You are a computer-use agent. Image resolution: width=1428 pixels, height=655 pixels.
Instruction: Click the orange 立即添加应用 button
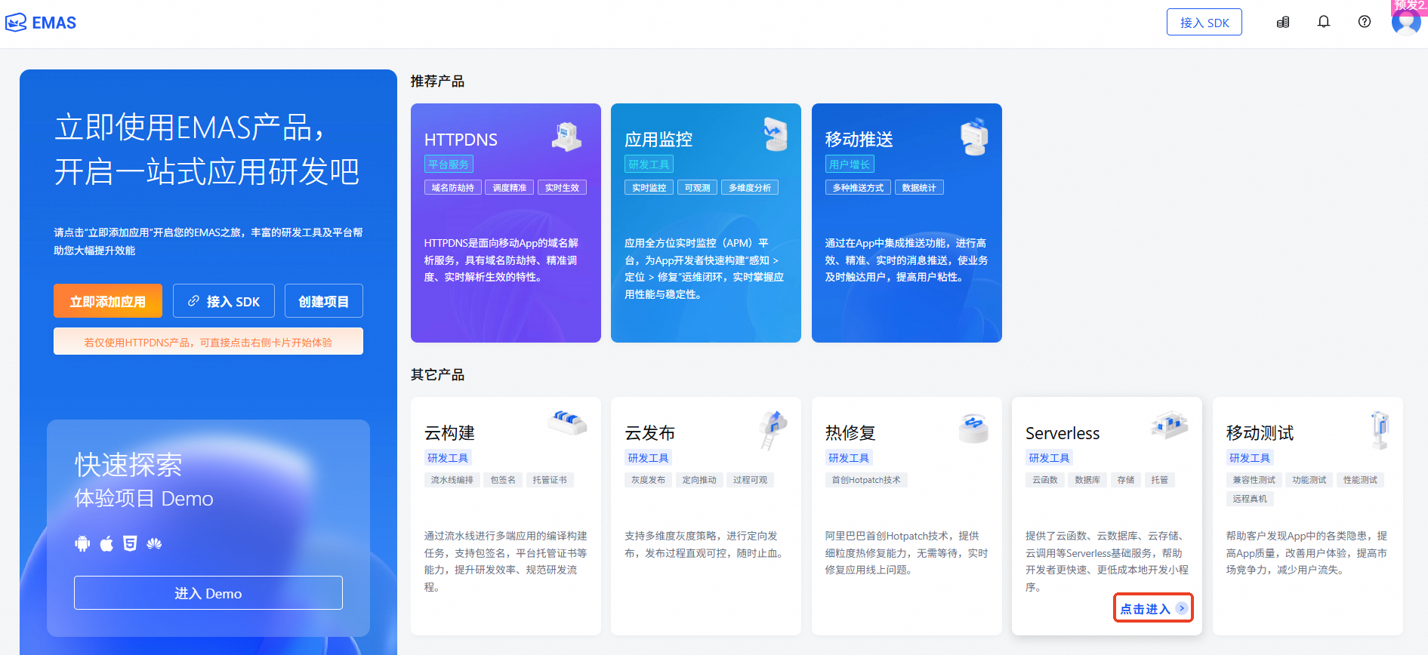point(108,301)
